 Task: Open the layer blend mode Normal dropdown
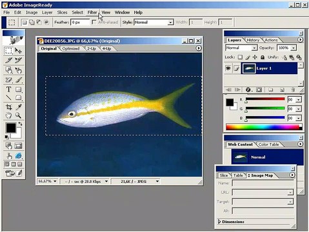254,48
